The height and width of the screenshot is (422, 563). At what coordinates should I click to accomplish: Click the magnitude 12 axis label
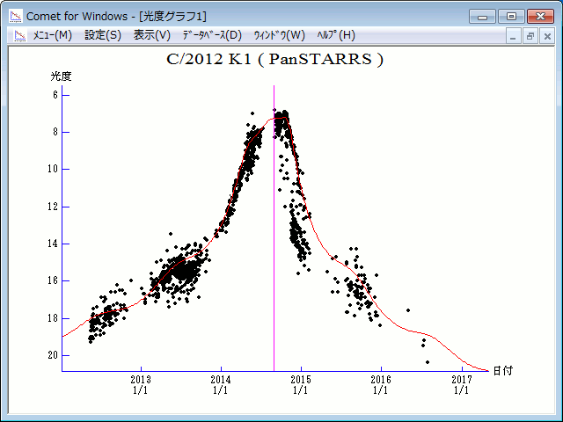coord(53,207)
